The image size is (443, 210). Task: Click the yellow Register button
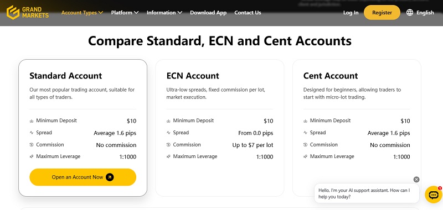pyautogui.click(x=382, y=12)
